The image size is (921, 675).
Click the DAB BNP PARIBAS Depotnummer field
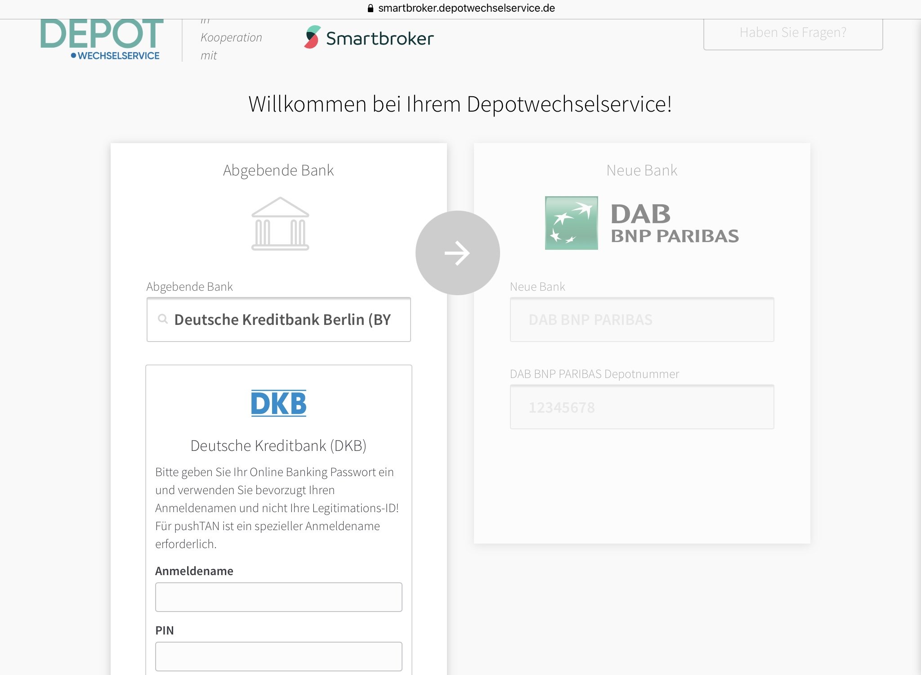coord(642,407)
